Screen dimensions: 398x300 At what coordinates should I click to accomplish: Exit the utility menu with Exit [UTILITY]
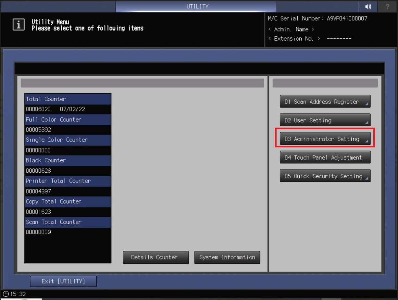click(63, 281)
